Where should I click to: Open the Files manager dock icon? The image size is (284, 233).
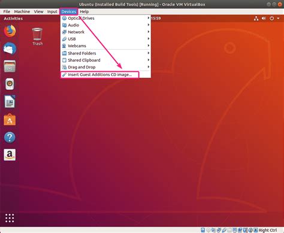pyautogui.click(x=10, y=66)
